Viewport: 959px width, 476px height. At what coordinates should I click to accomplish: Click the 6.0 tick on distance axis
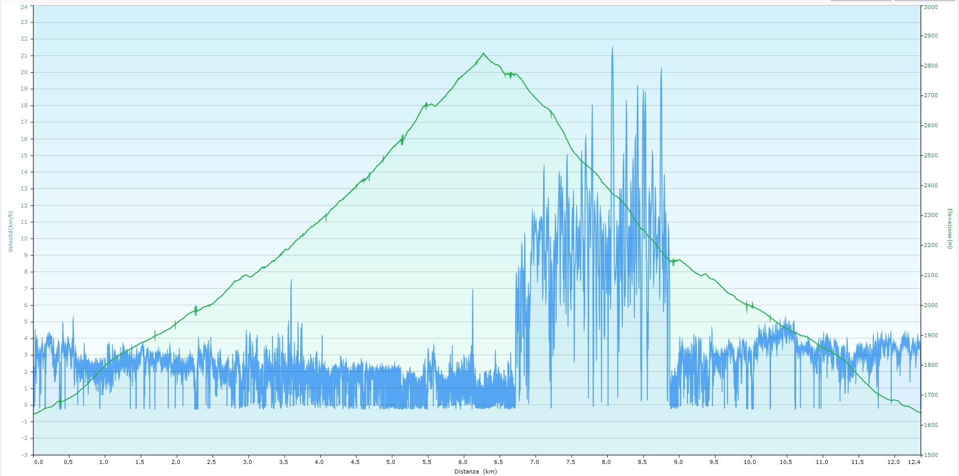pos(463,462)
